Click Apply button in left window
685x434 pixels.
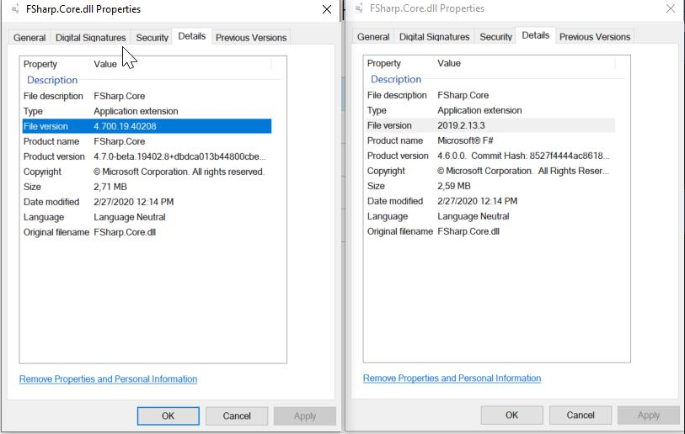pyautogui.click(x=305, y=416)
